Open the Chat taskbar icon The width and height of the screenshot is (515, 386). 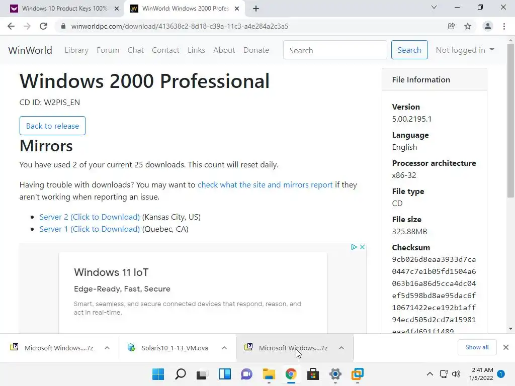pos(246,374)
